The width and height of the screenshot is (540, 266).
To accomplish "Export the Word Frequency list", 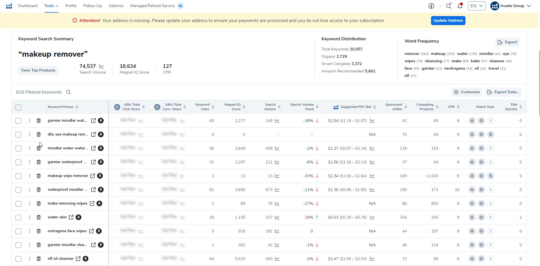I will [x=507, y=42].
